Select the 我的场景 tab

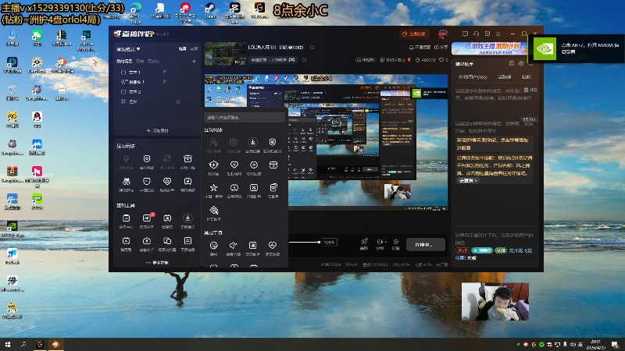124,62
